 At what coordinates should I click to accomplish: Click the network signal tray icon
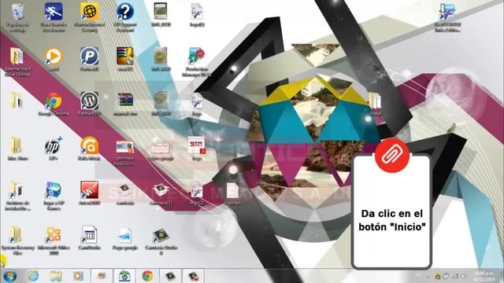(455, 276)
